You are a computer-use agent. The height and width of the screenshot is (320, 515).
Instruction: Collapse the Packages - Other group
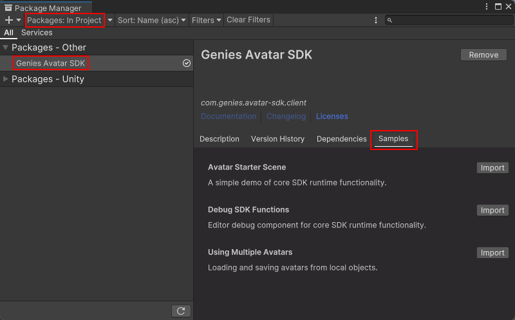pos(6,48)
